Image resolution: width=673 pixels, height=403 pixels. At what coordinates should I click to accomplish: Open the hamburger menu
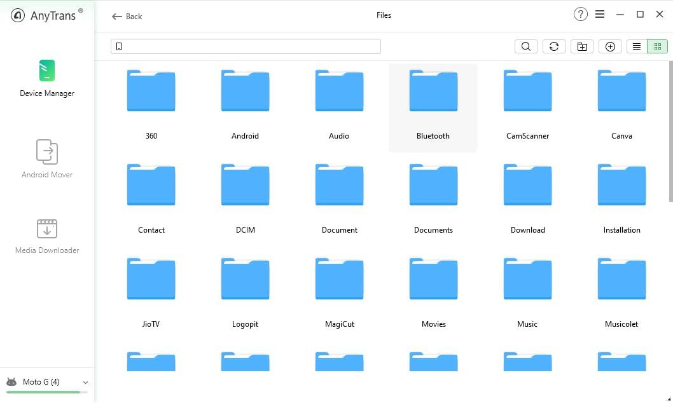600,14
